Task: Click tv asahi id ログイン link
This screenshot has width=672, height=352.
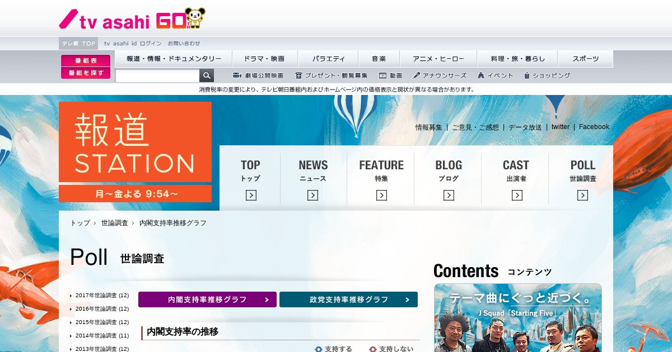Action: [x=133, y=43]
